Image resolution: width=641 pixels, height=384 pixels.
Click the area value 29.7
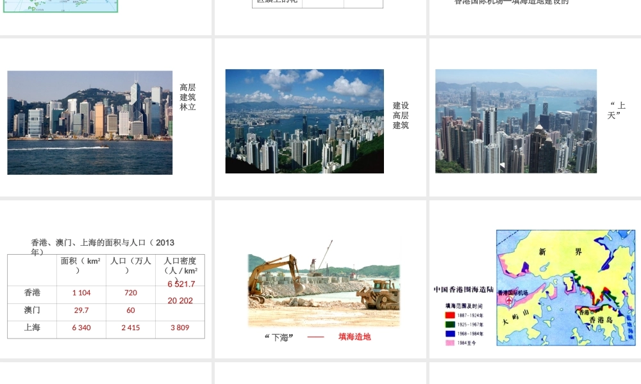pos(81,310)
